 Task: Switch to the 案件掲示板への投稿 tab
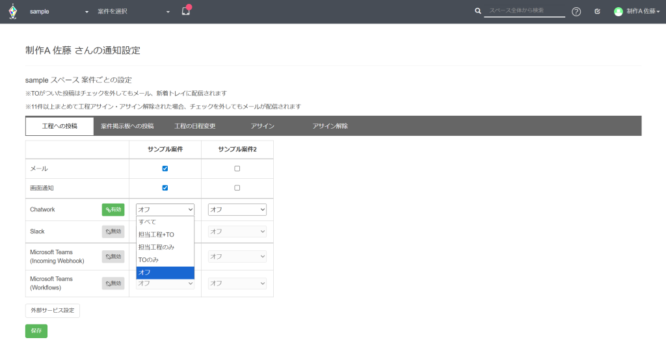tap(127, 126)
